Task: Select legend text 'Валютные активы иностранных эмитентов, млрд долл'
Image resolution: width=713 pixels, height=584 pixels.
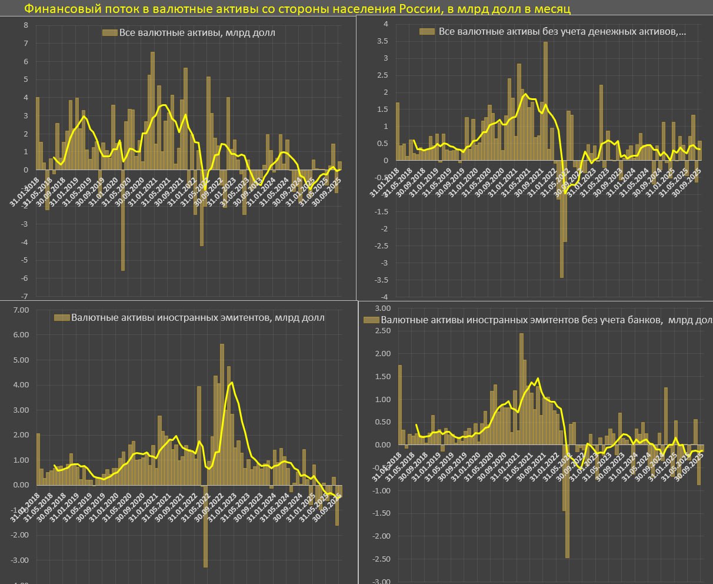Action: pos(198,318)
